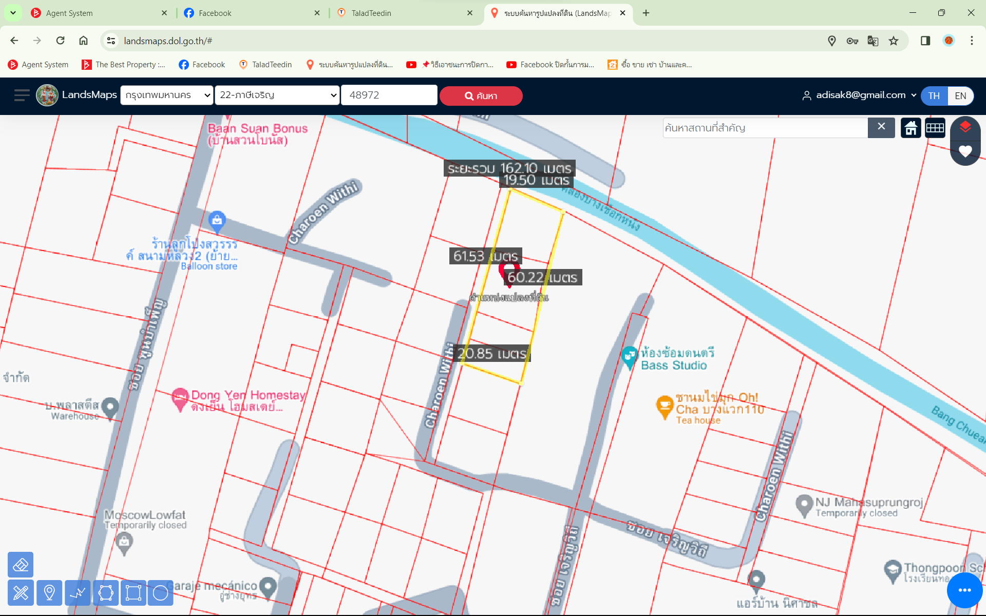Open the Facebook ปิดกั้นการม... YouTube bookmark

[550, 65]
